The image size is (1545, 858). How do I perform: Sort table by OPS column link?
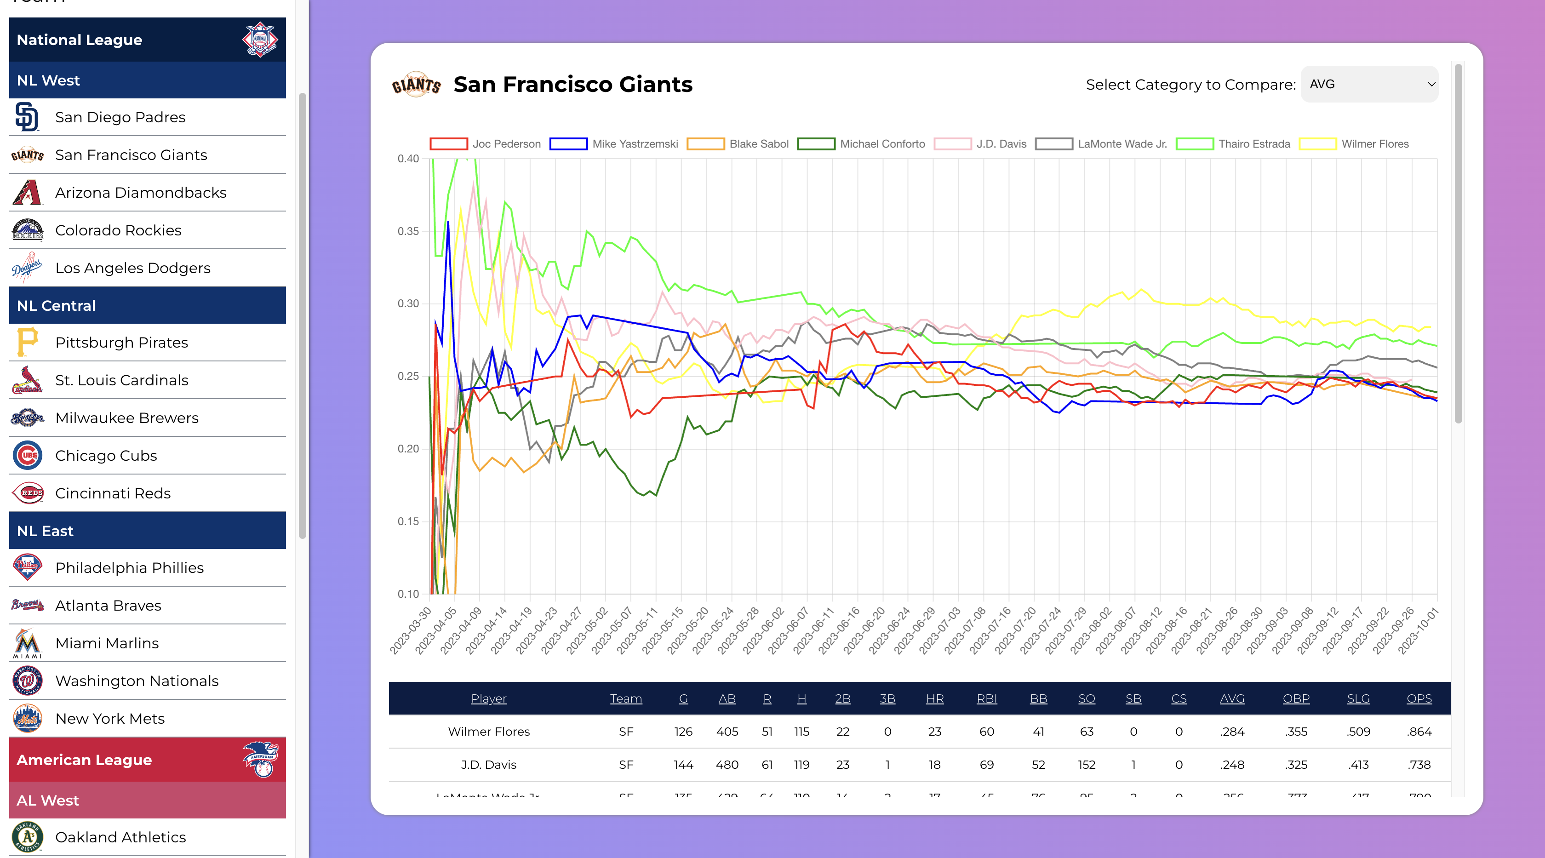point(1419,698)
